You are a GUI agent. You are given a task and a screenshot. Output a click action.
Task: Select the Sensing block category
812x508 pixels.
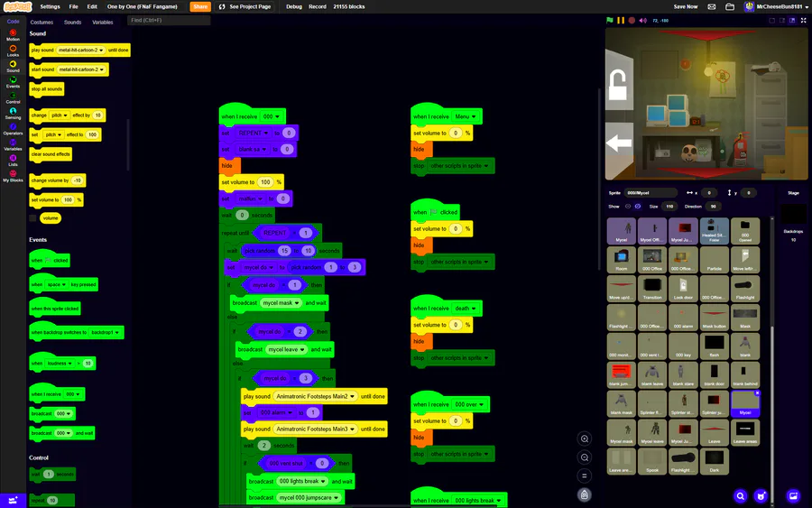coord(13,114)
